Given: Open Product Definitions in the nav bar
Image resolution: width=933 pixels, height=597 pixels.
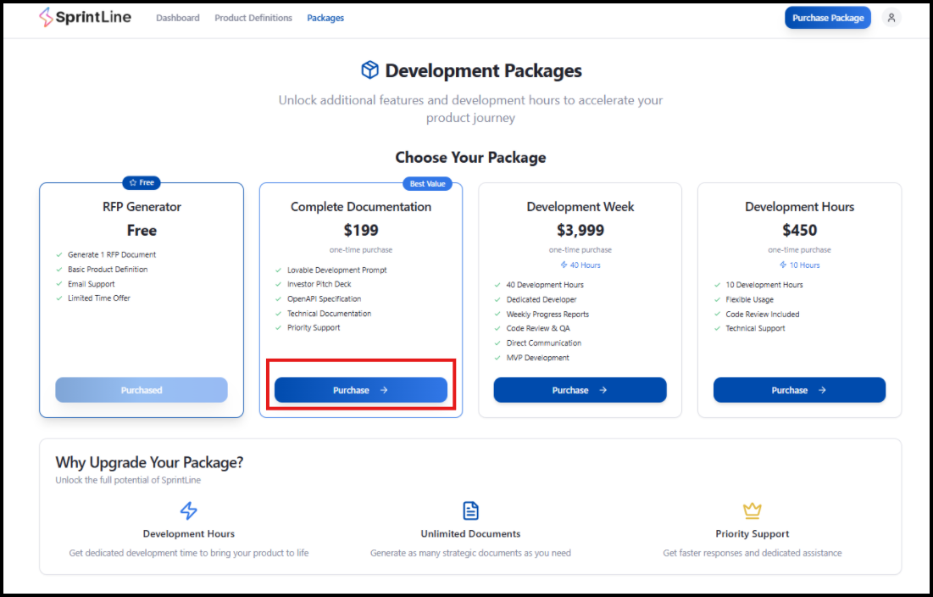Looking at the screenshot, I should click(253, 18).
